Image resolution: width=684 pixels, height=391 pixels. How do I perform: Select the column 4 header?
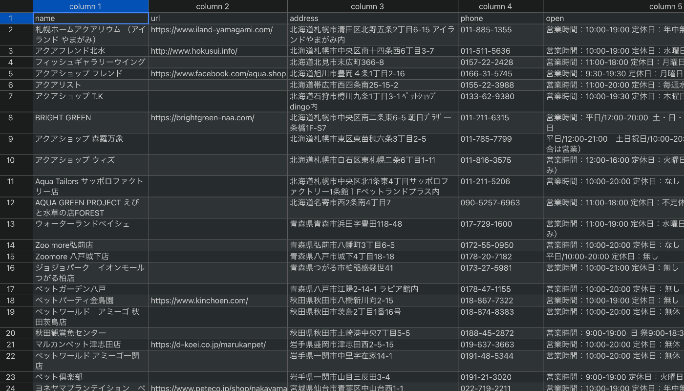coord(501,6)
